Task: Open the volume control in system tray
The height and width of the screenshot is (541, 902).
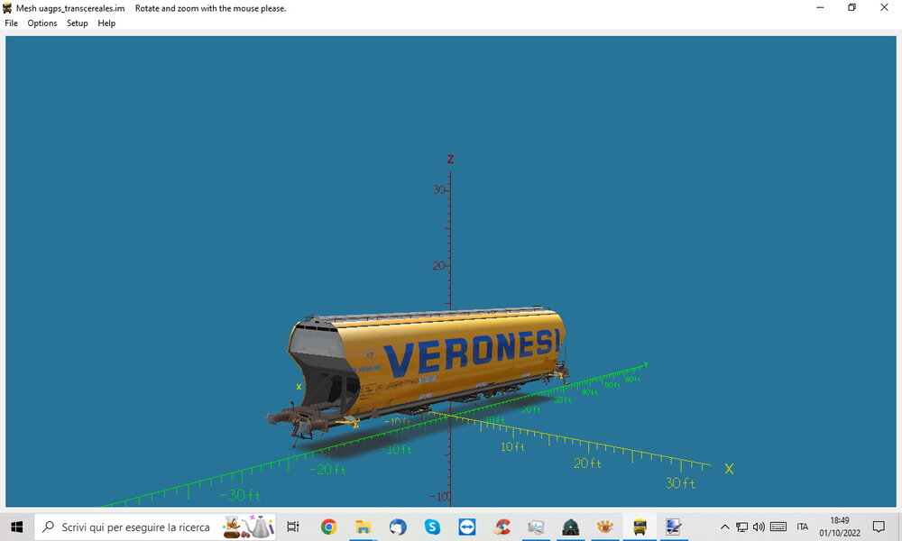Action: [x=759, y=527]
